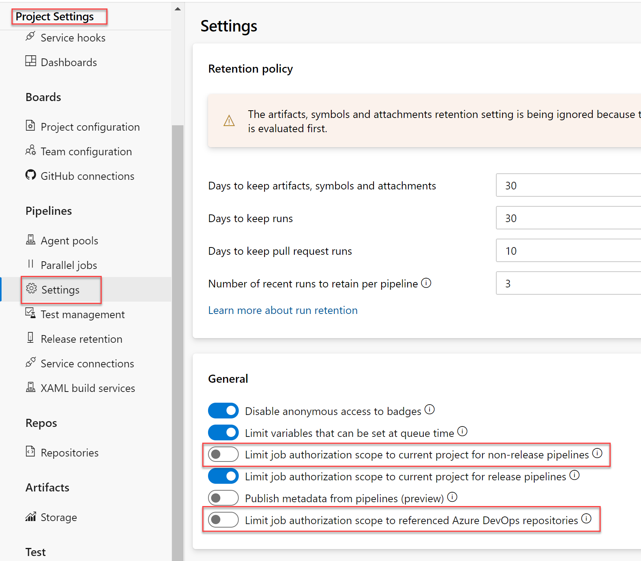The width and height of the screenshot is (641, 561).
Task: Open XAML build services
Action: [88, 388]
